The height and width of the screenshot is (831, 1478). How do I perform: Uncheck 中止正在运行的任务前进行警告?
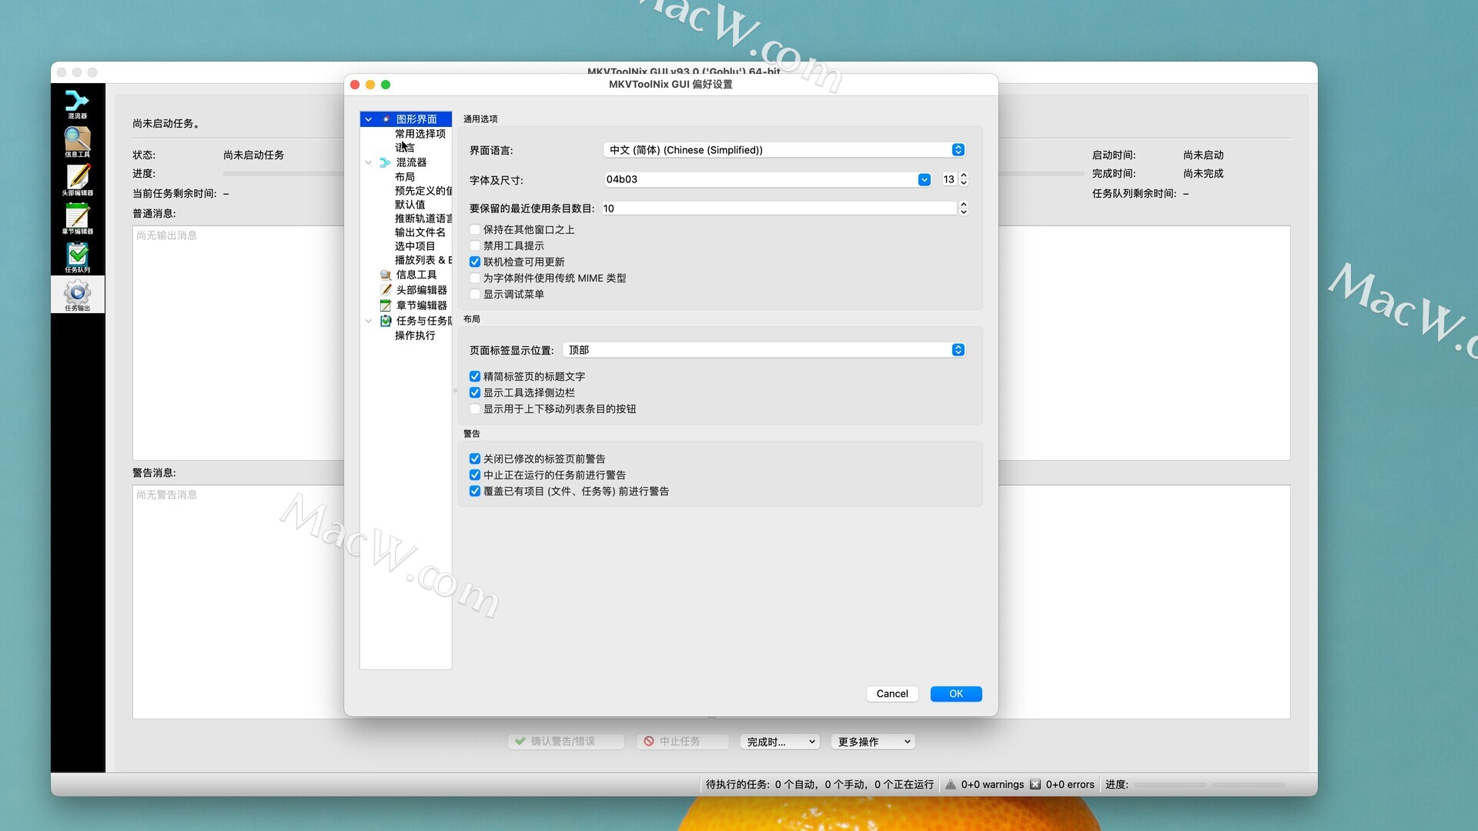(x=475, y=476)
